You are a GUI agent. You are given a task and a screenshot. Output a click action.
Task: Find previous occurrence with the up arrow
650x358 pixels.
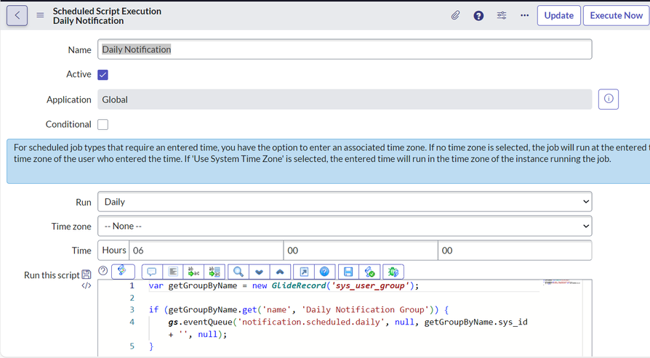280,272
